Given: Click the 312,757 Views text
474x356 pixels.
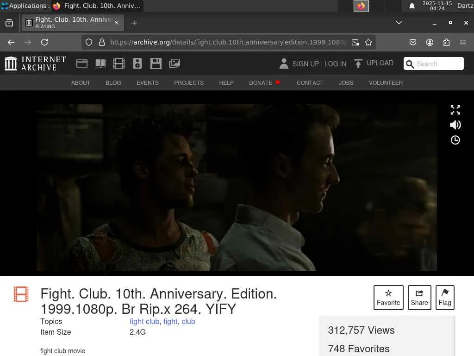Looking at the screenshot, I should (361, 330).
